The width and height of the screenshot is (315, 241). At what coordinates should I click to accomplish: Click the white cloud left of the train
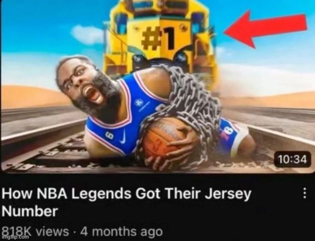(88, 34)
